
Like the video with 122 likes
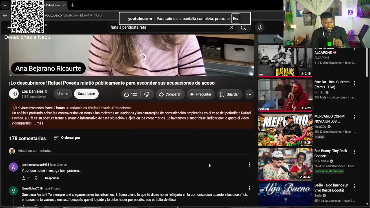(130, 94)
